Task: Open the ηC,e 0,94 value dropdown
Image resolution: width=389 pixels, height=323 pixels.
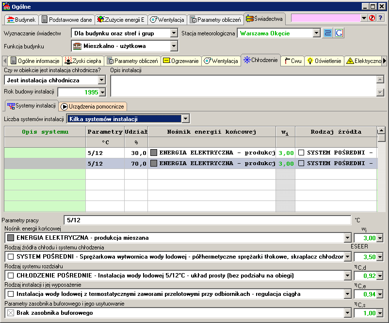Action: click(x=380, y=294)
